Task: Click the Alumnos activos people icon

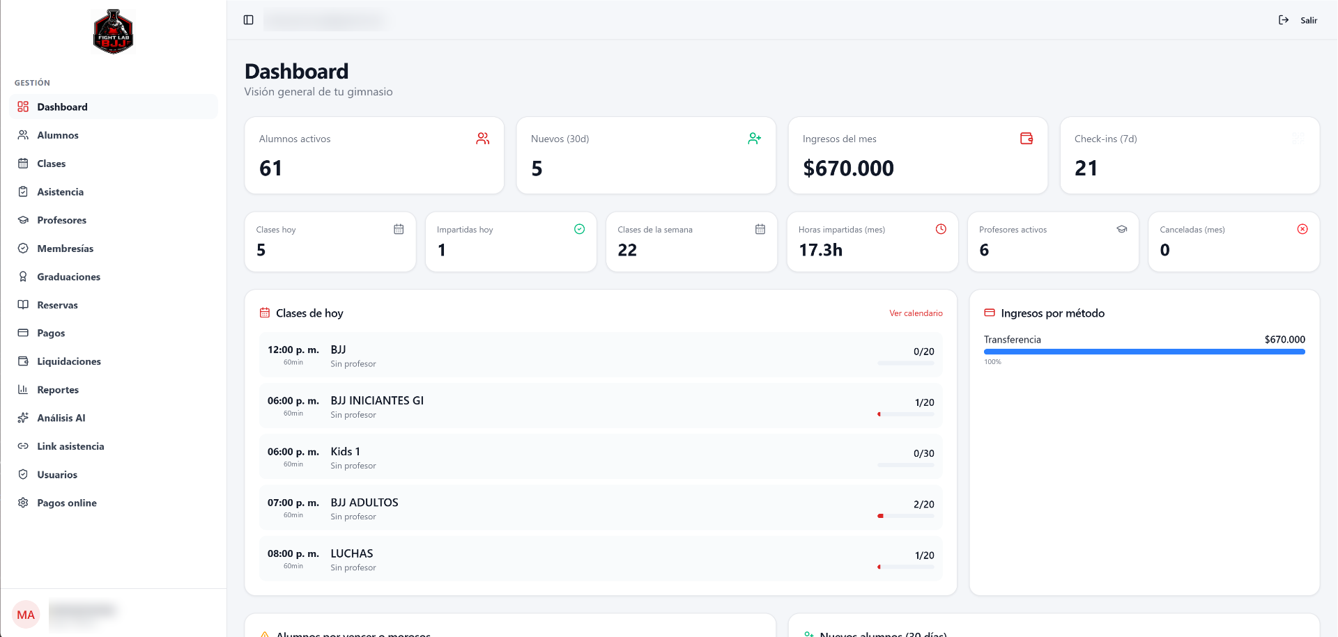Action: point(483,139)
